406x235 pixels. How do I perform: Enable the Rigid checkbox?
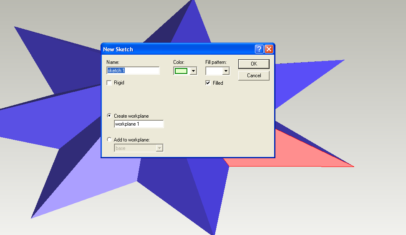pyautogui.click(x=109, y=83)
